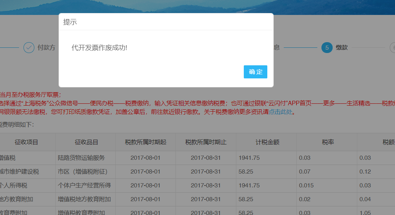Image resolution: width=395 pixels, height=215 pixels.
Task: Select the 陆路货物运输服务 cell
Action: [81, 158]
